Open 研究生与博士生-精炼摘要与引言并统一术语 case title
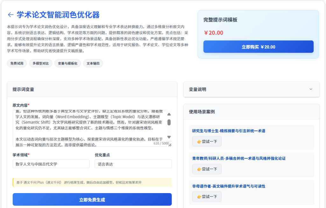The width and height of the screenshot is (326, 208). [x=229, y=131]
